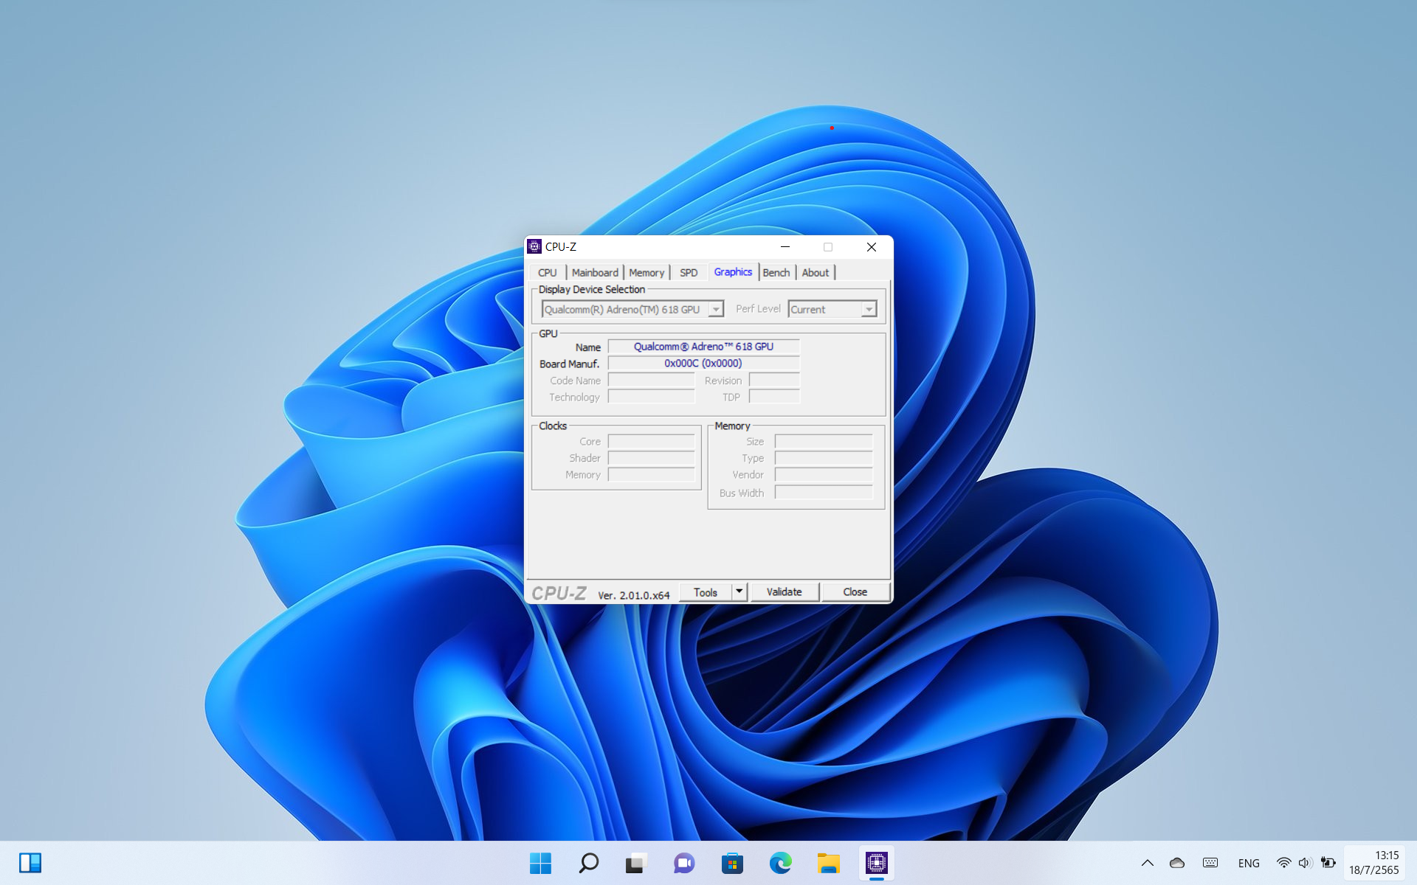Show hidden system tray icons
The height and width of the screenshot is (885, 1417).
pyautogui.click(x=1147, y=863)
